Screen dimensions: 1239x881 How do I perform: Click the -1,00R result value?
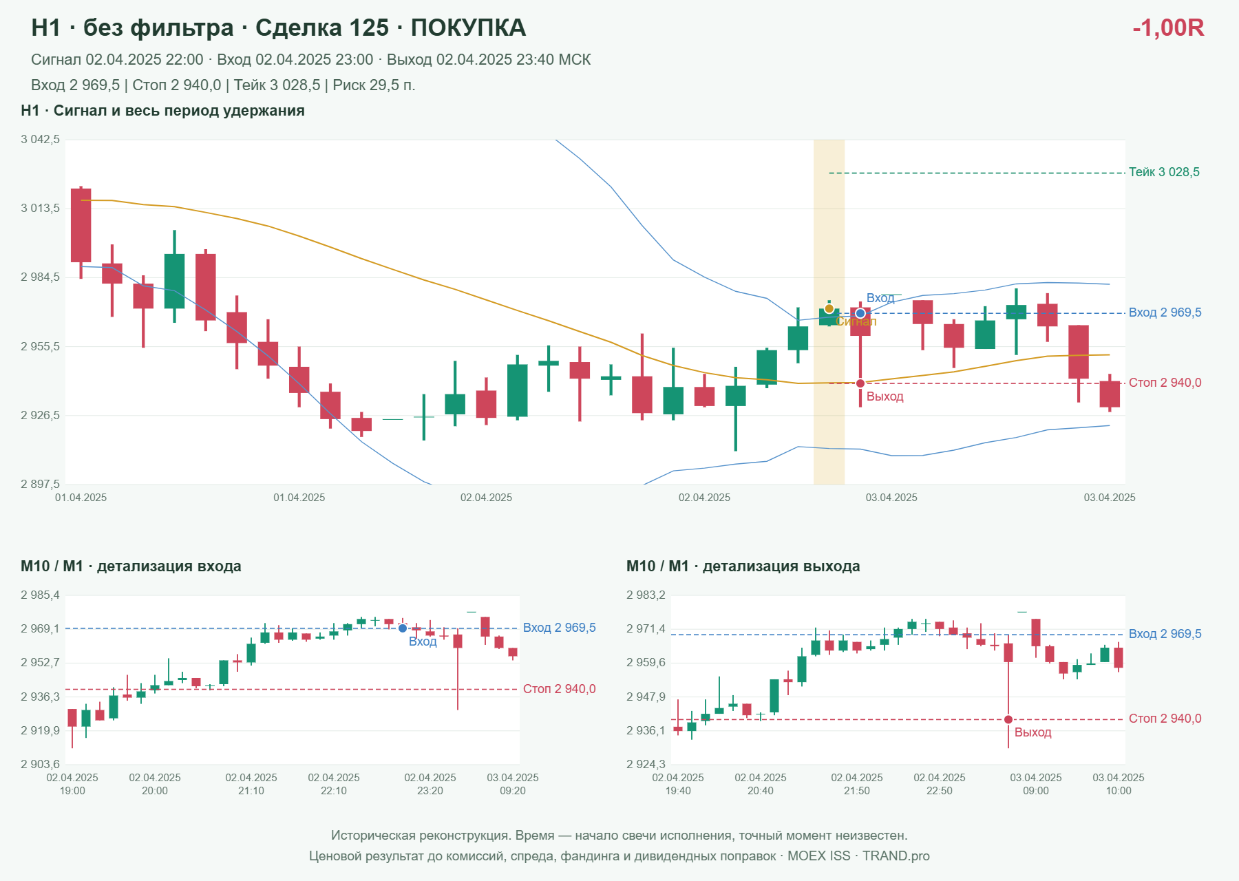tap(1168, 28)
